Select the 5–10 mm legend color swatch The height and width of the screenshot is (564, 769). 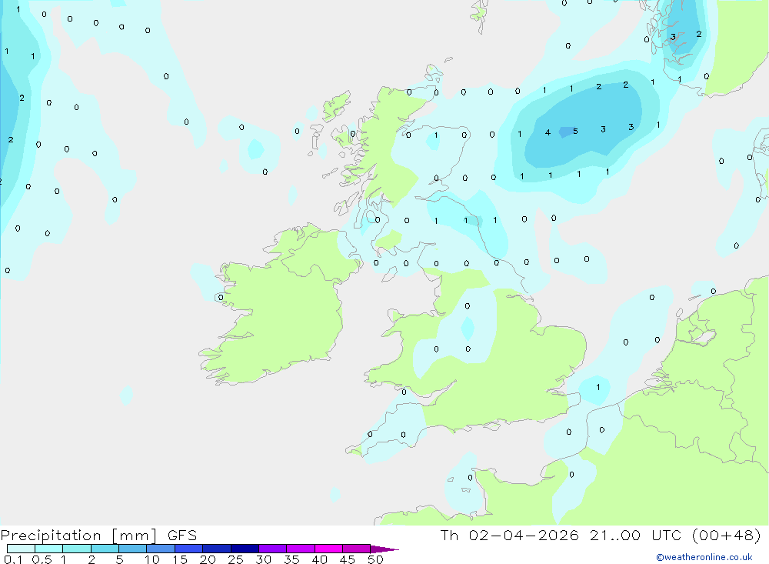[132, 549]
